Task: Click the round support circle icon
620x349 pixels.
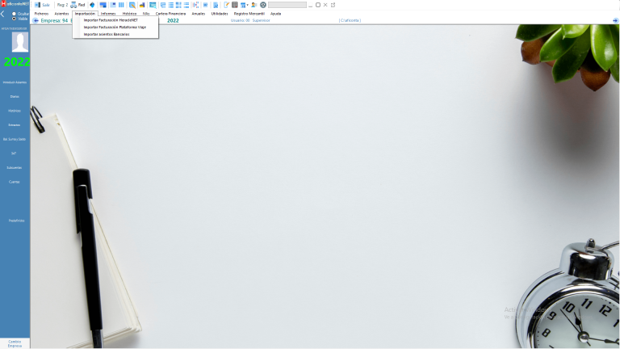Action: pyautogui.click(x=263, y=5)
